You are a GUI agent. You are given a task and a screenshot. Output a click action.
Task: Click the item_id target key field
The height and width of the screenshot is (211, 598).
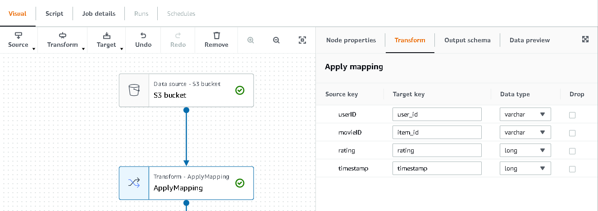pos(437,132)
